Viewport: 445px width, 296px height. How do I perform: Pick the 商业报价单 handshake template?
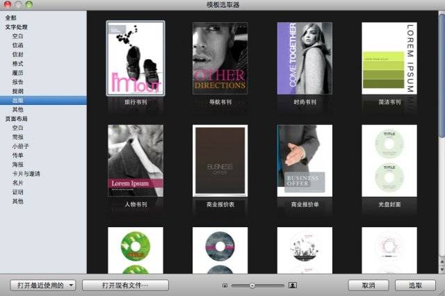[x=305, y=161]
